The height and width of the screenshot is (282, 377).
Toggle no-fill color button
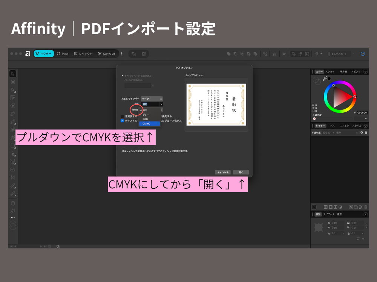pos(314,119)
